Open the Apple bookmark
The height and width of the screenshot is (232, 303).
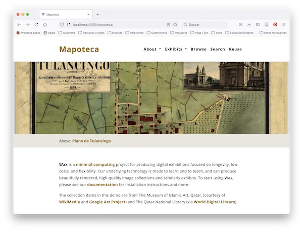[x=49, y=33]
